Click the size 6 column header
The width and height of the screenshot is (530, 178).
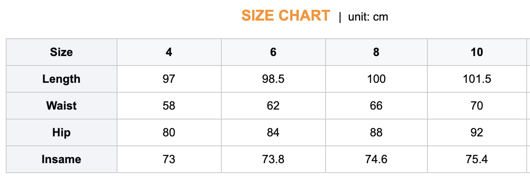[273, 52]
